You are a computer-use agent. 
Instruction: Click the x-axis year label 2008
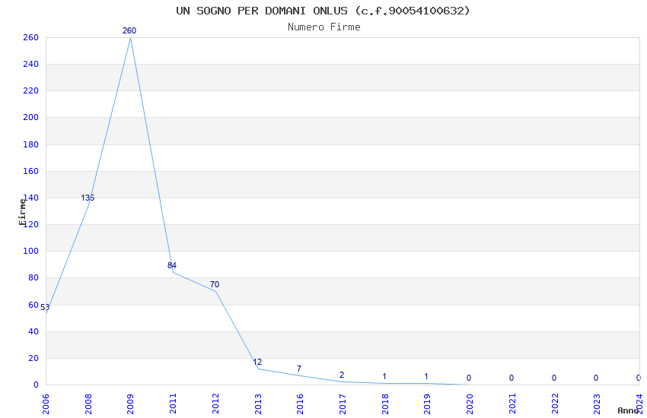88,404
